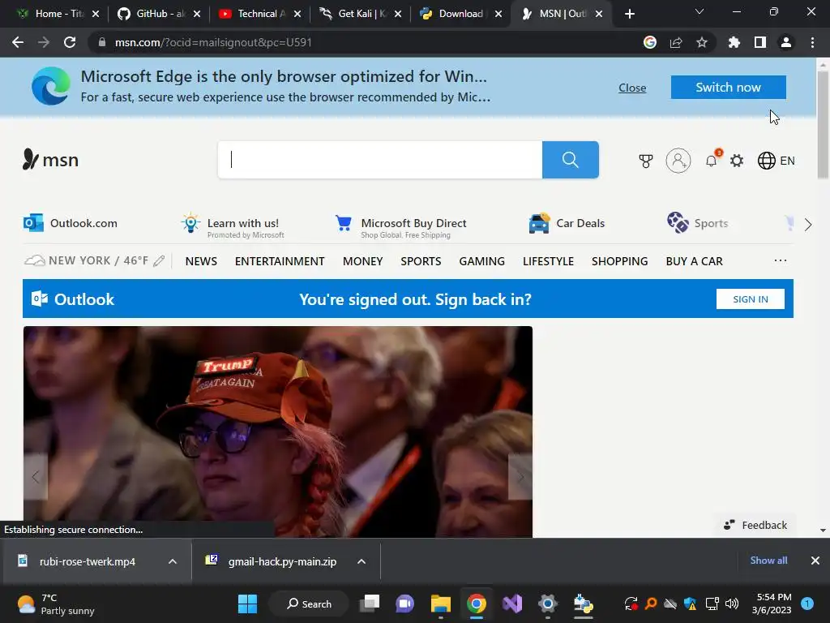Change language via globe EN
Viewport: 830px width, 623px height.
pyautogui.click(x=776, y=161)
